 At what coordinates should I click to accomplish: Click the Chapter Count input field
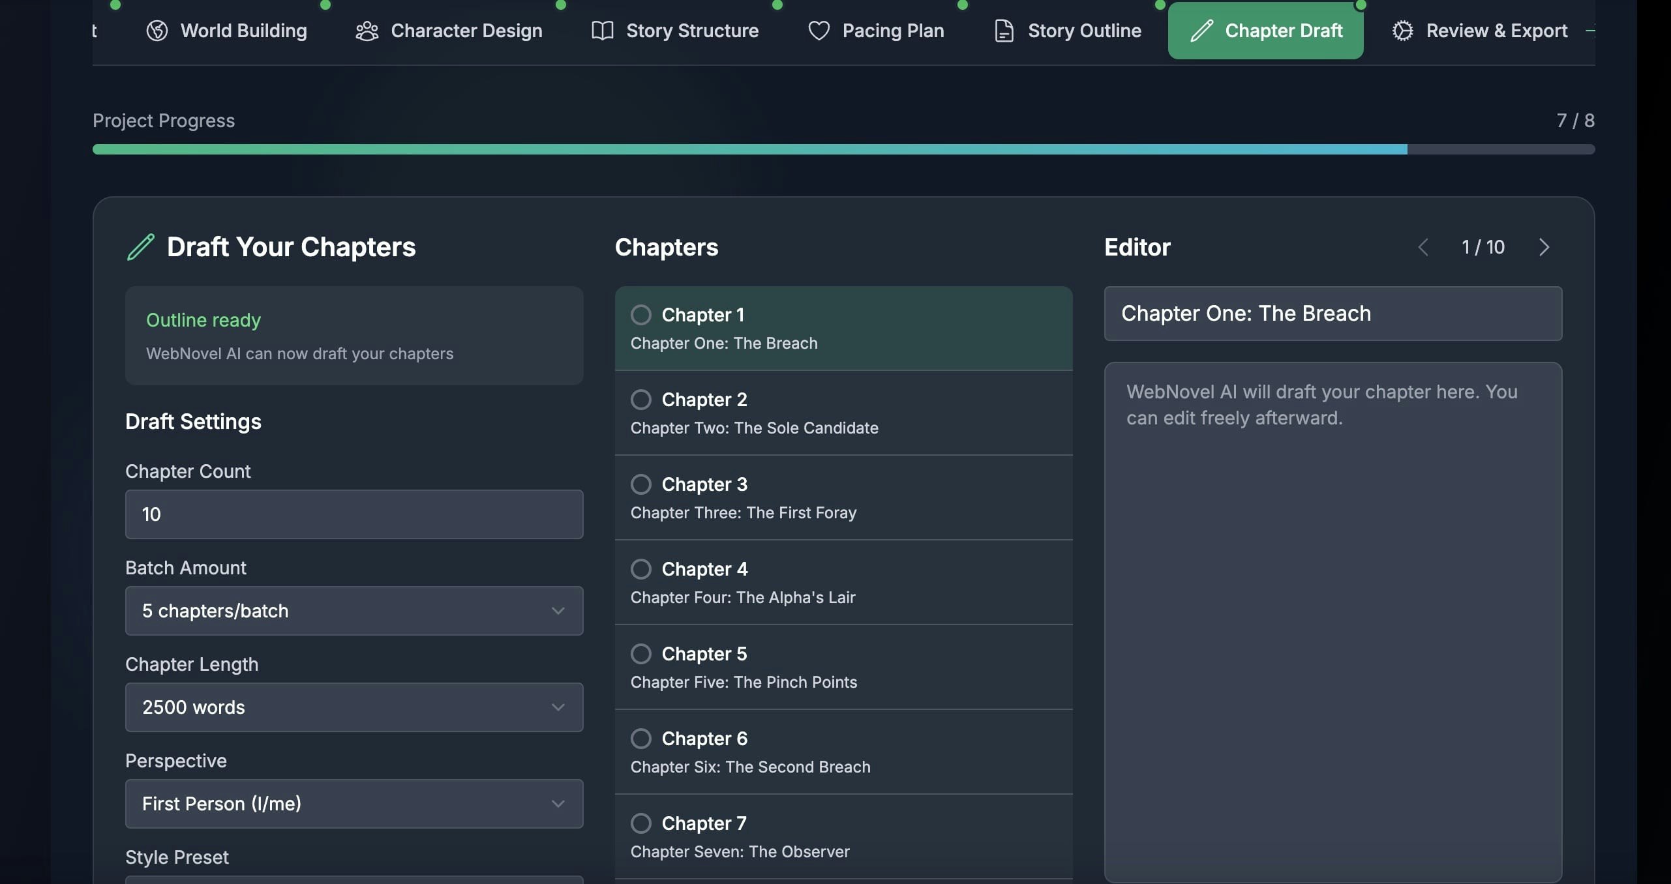[354, 514]
